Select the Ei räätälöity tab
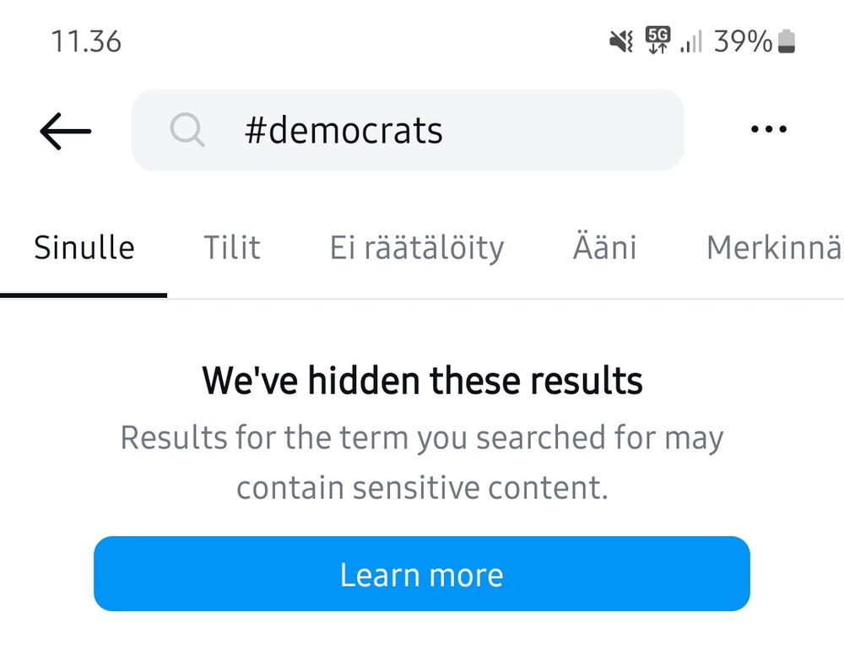Image resolution: width=844 pixels, height=666 pixels. point(417,248)
